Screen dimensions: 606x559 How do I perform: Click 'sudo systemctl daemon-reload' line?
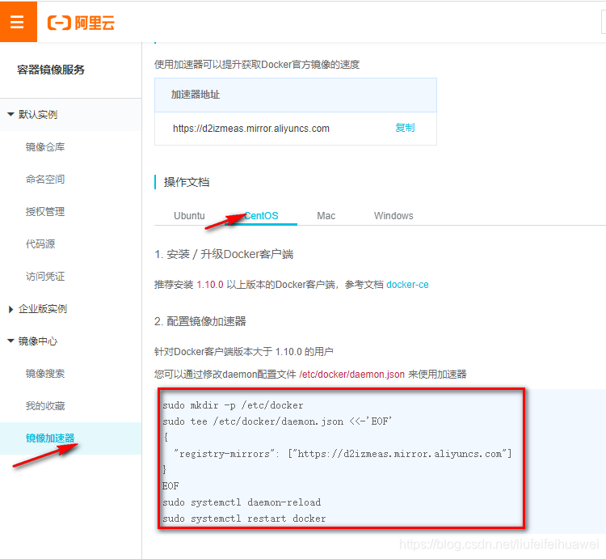tap(242, 502)
